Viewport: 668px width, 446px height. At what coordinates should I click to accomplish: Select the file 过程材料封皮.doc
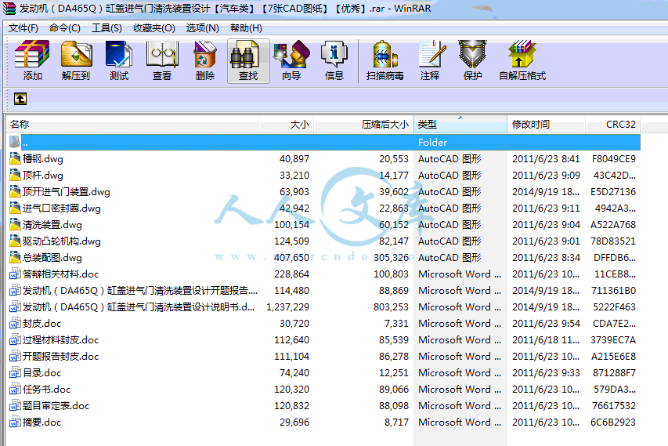pyautogui.click(x=60, y=340)
